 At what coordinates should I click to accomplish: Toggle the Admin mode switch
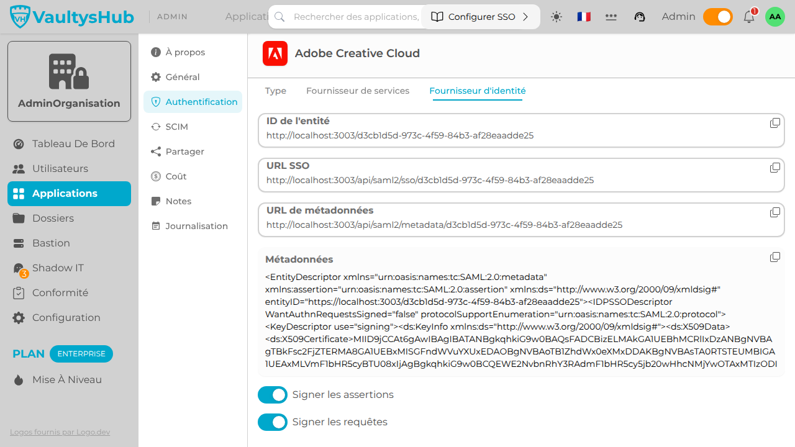pyautogui.click(x=718, y=17)
